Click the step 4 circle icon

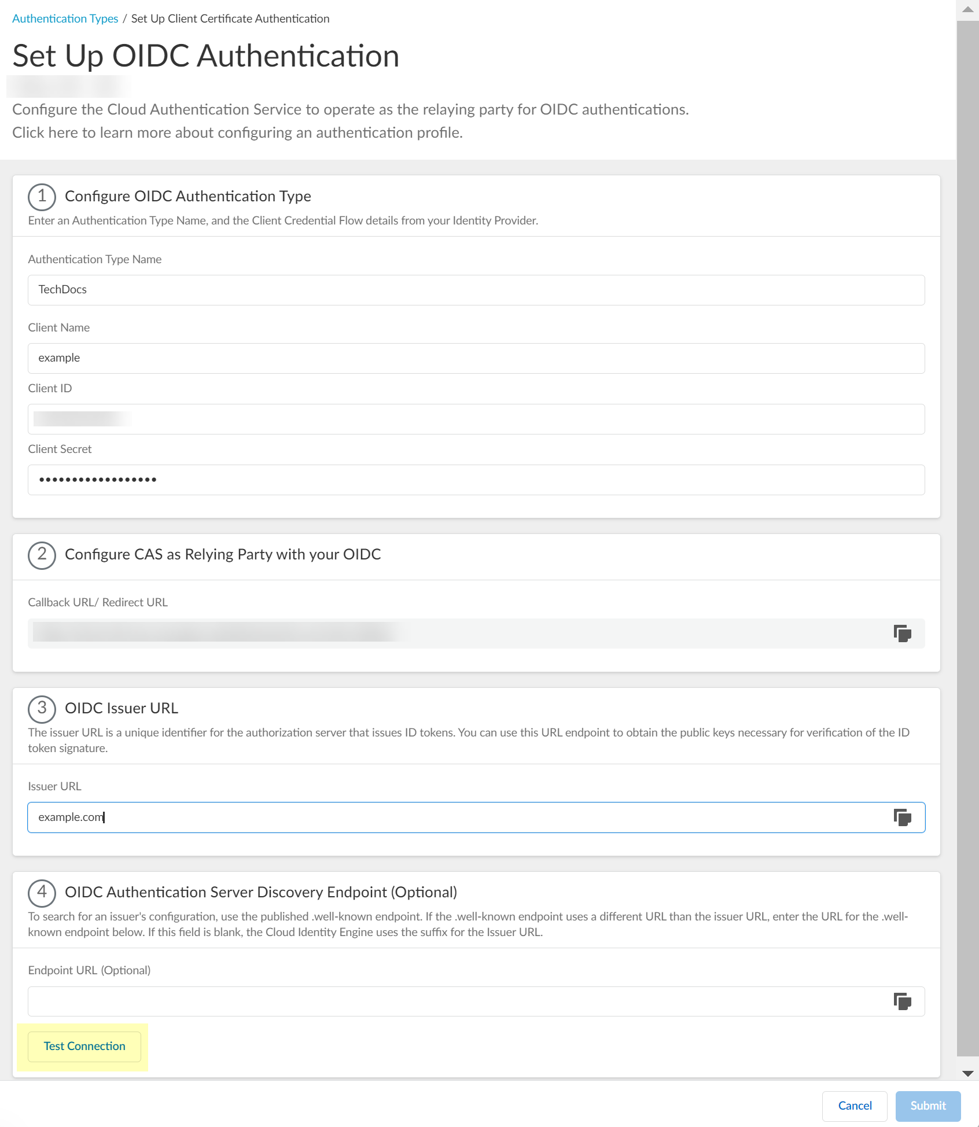pos(42,893)
